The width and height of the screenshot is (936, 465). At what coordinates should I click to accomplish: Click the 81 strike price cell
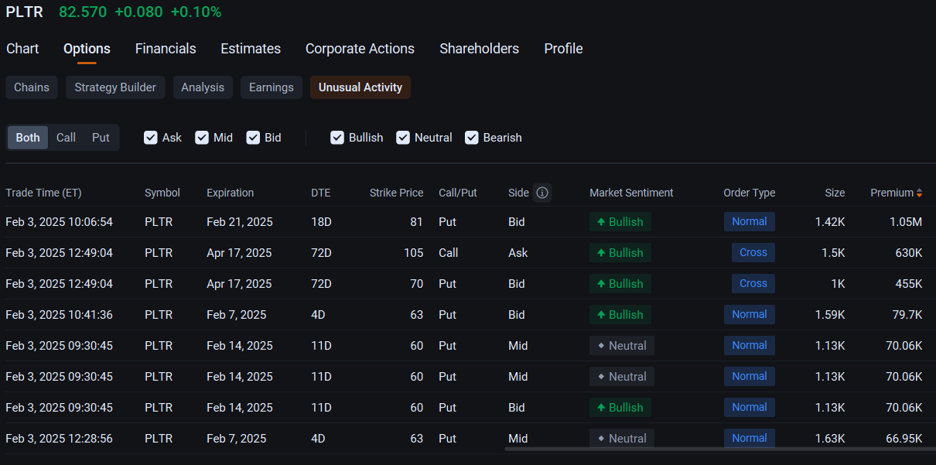[x=417, y=222]
